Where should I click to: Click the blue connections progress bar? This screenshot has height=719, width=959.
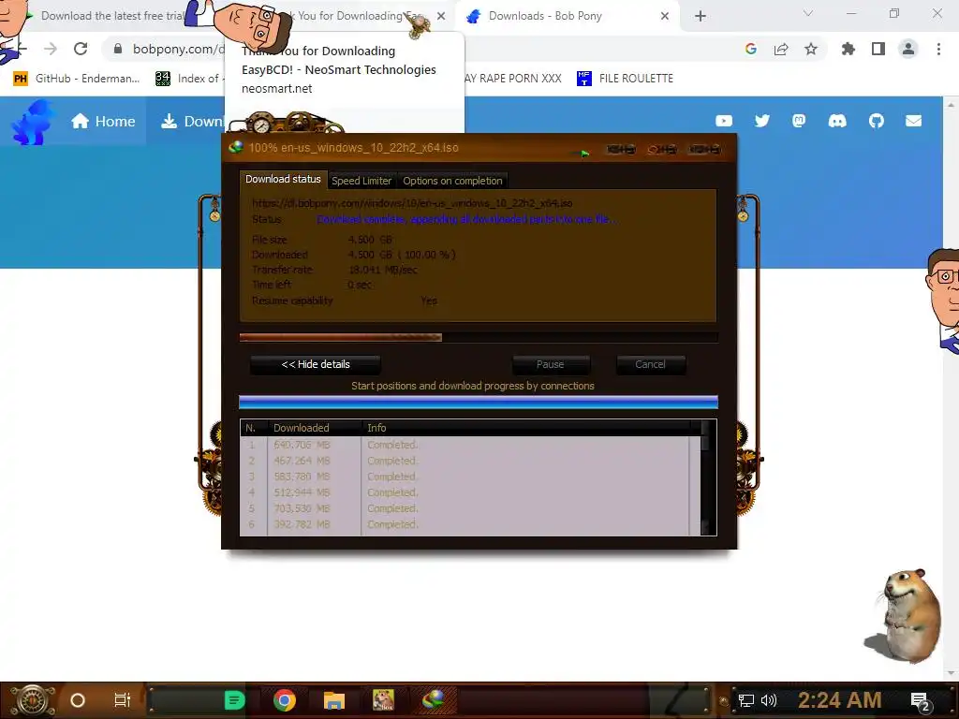(x=479, y=402)
